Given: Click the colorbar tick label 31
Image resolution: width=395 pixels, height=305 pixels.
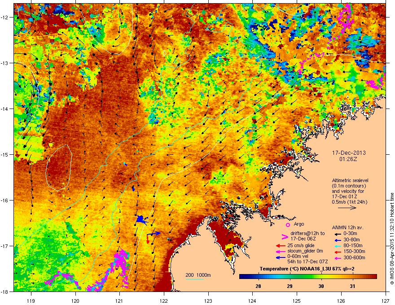Looking at the screenshot, I should 352,286.
